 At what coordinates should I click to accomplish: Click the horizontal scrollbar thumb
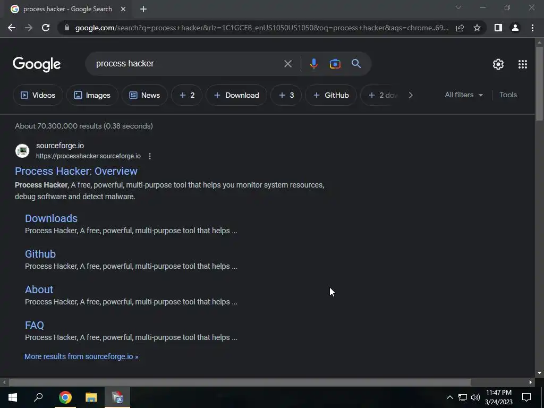point(240,382)
